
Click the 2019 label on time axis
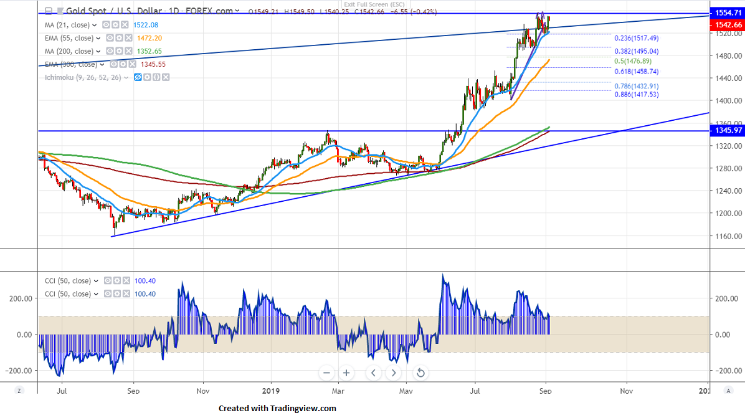(x=271, y=391)
